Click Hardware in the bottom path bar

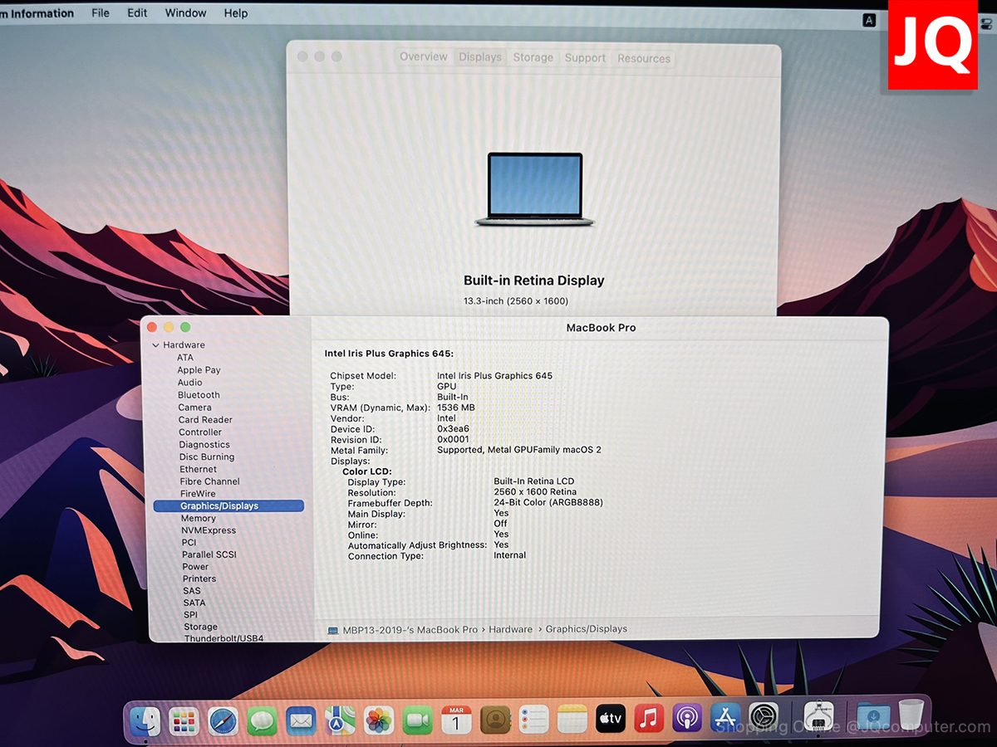point(511,629)
